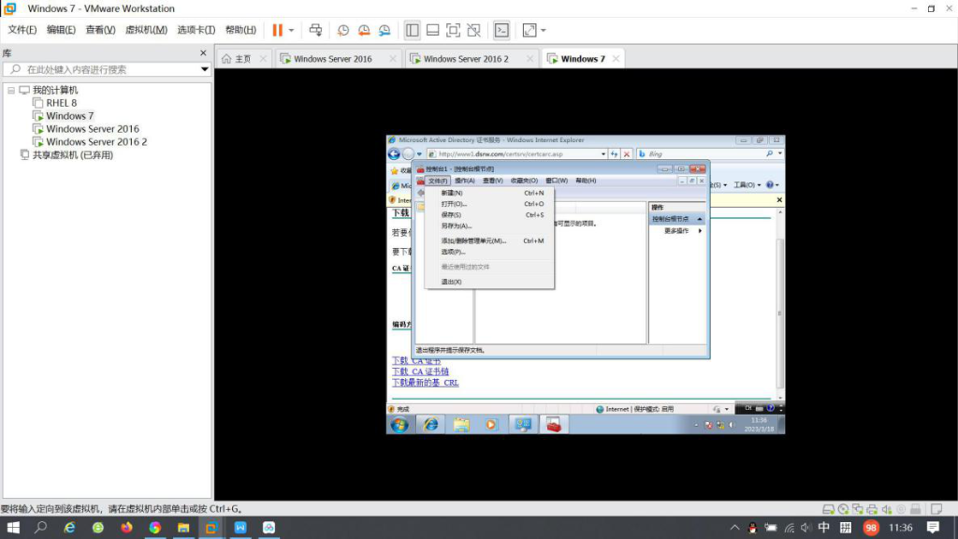This screenshot has width=958, height=539.
Task: Toggle the thumbnail bar view
Action: pyautogui.click(x=432, y=30)
